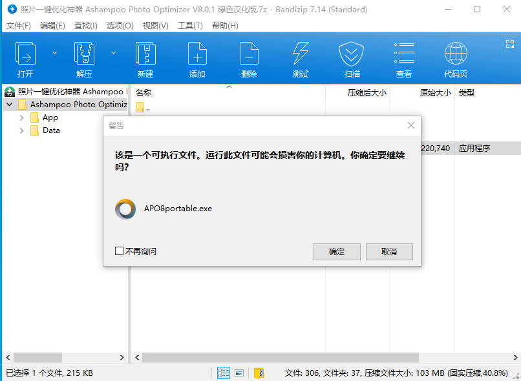Click the tree pane horizontal scrollbar thumb
The width and height of the screenshot is (521, 381).
click(x=37, y=358)
